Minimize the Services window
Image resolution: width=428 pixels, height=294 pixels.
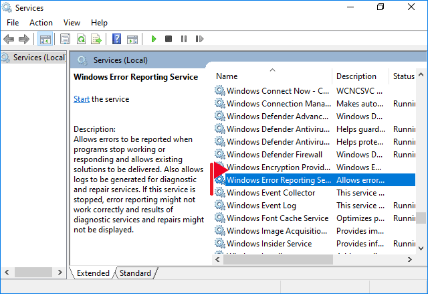(x=350, y=7)
